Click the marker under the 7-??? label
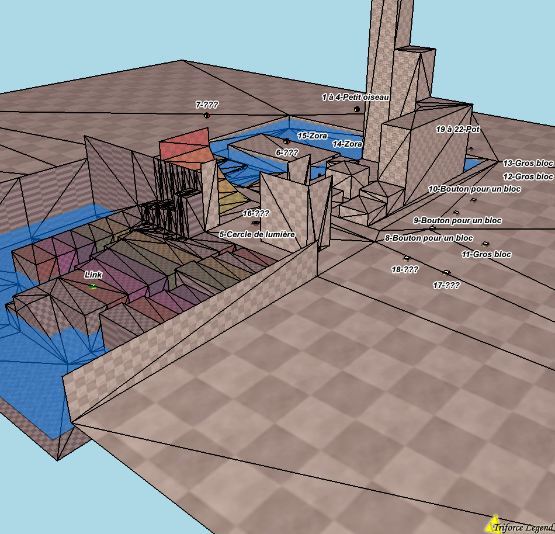This screenshot has height=534, width=555. (x=207, y=115)
